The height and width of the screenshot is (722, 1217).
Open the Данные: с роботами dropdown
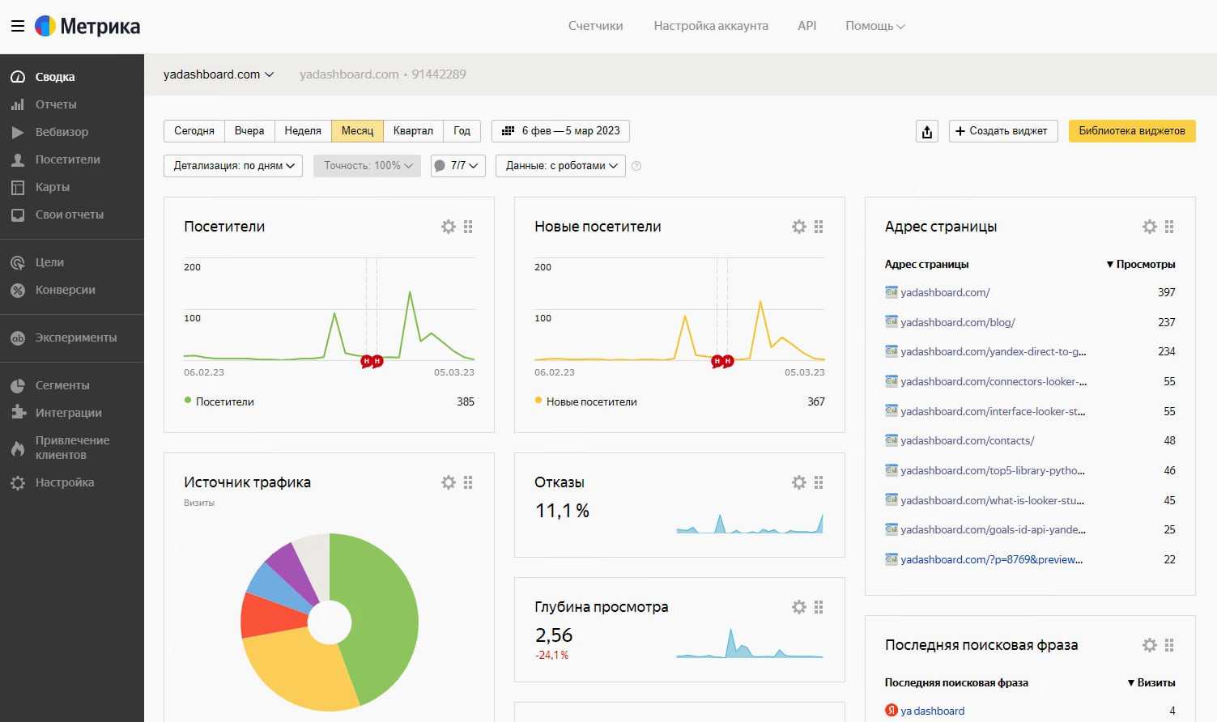[x=560, y=166]
